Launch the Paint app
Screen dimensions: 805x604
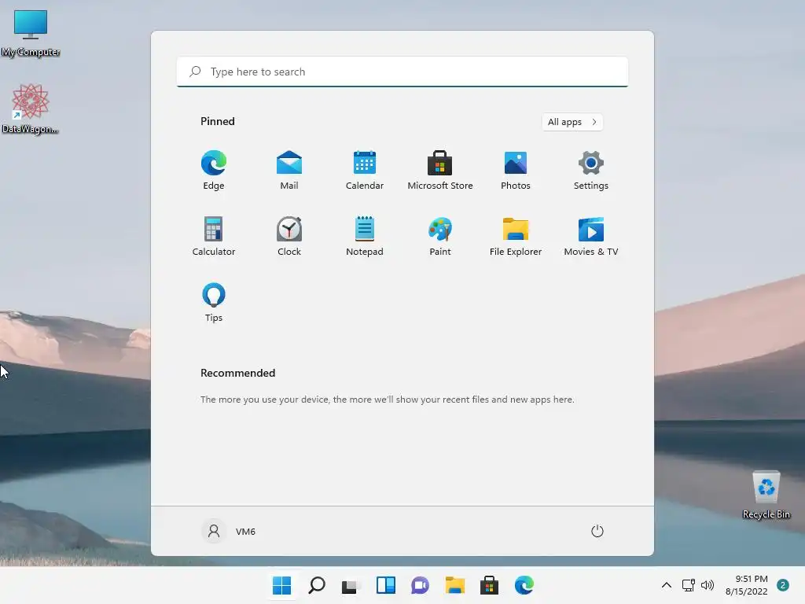click(440, 236)
